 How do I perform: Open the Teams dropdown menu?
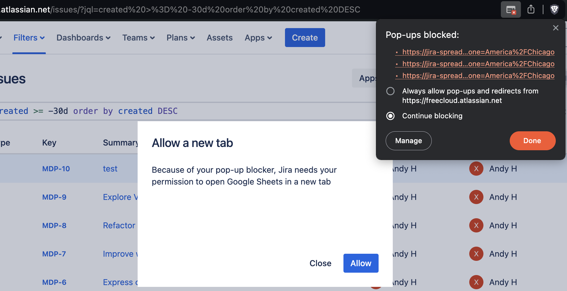click(139, 38)
